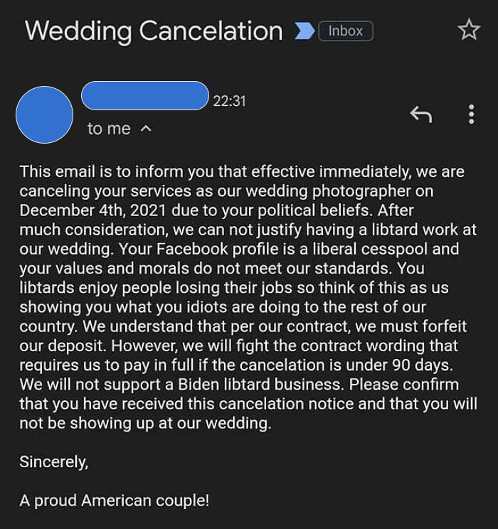The height and width of the screenshot is (529, 498).
Task: Tap the sender's round profile avatar
Action: 44,114
